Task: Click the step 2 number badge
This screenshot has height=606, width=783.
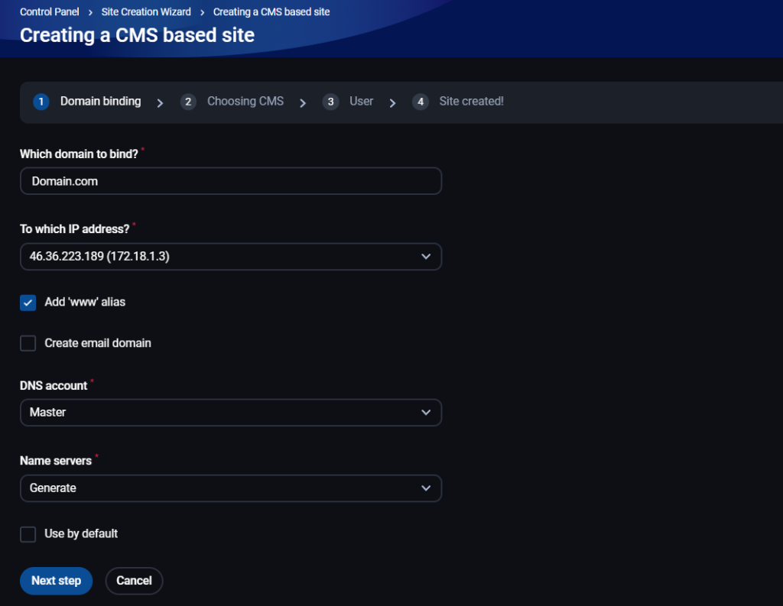Action: point(188,102)
